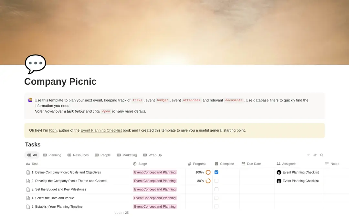Open task Select the Date and Venue
The width and height of the screenshot is (349, 217).
point(53,198)
